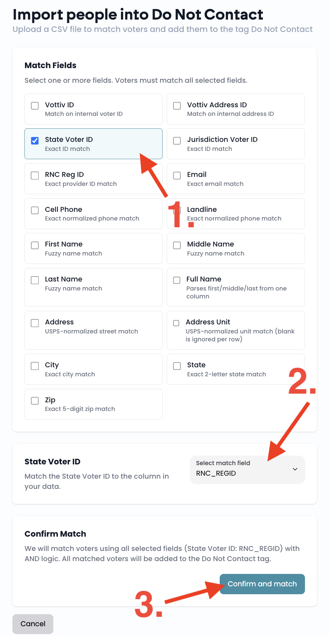The height and width of the screenshot is (636, 329).
Task: Check the Zip match checkbox
Action: (35, 400)
